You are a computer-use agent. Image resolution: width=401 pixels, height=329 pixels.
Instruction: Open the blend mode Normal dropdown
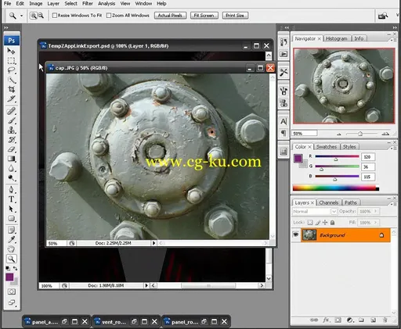(x=314, y=211)
